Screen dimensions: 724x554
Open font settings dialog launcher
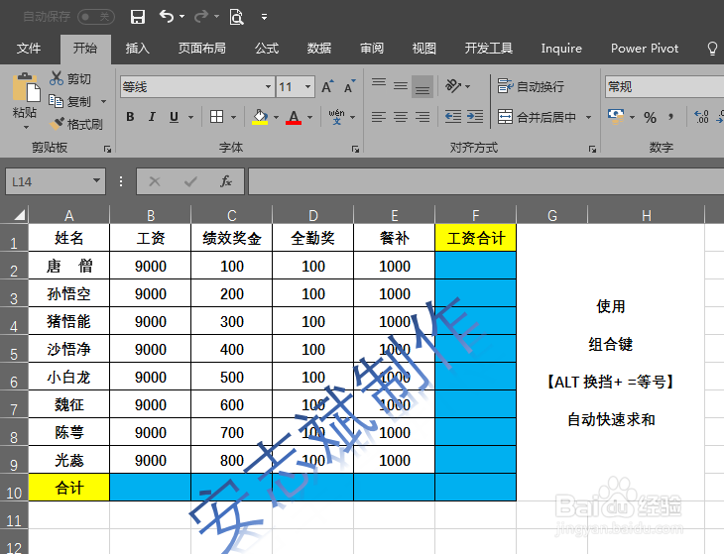(355, 149)
